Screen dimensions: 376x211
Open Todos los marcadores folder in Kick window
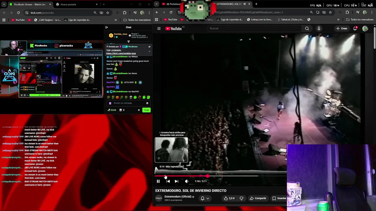pyautogui.click(x=137, y=20)
